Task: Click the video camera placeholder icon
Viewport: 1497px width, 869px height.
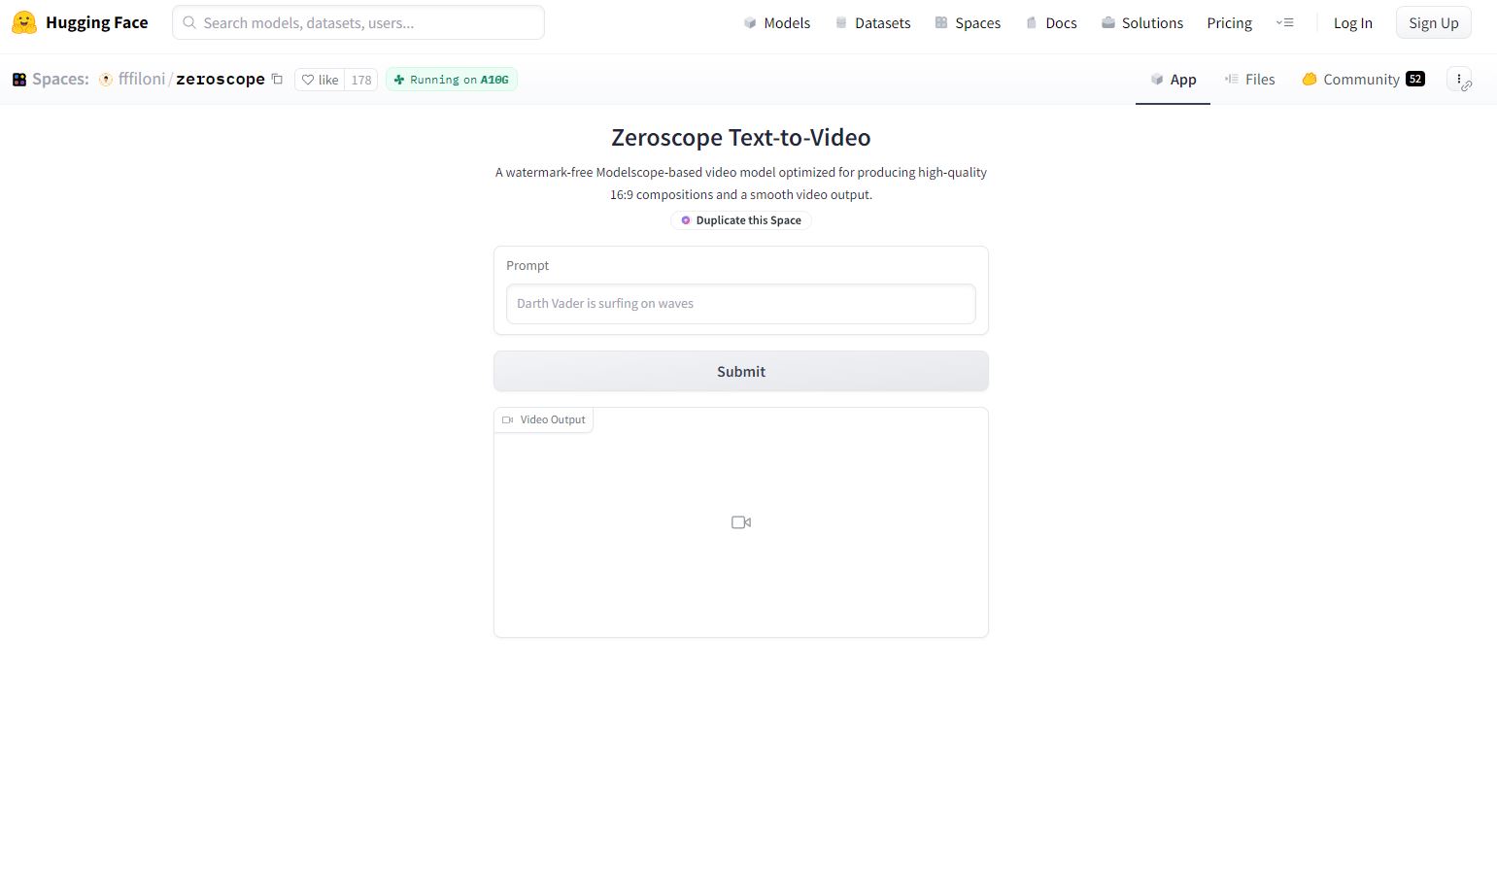Action: 741,522
